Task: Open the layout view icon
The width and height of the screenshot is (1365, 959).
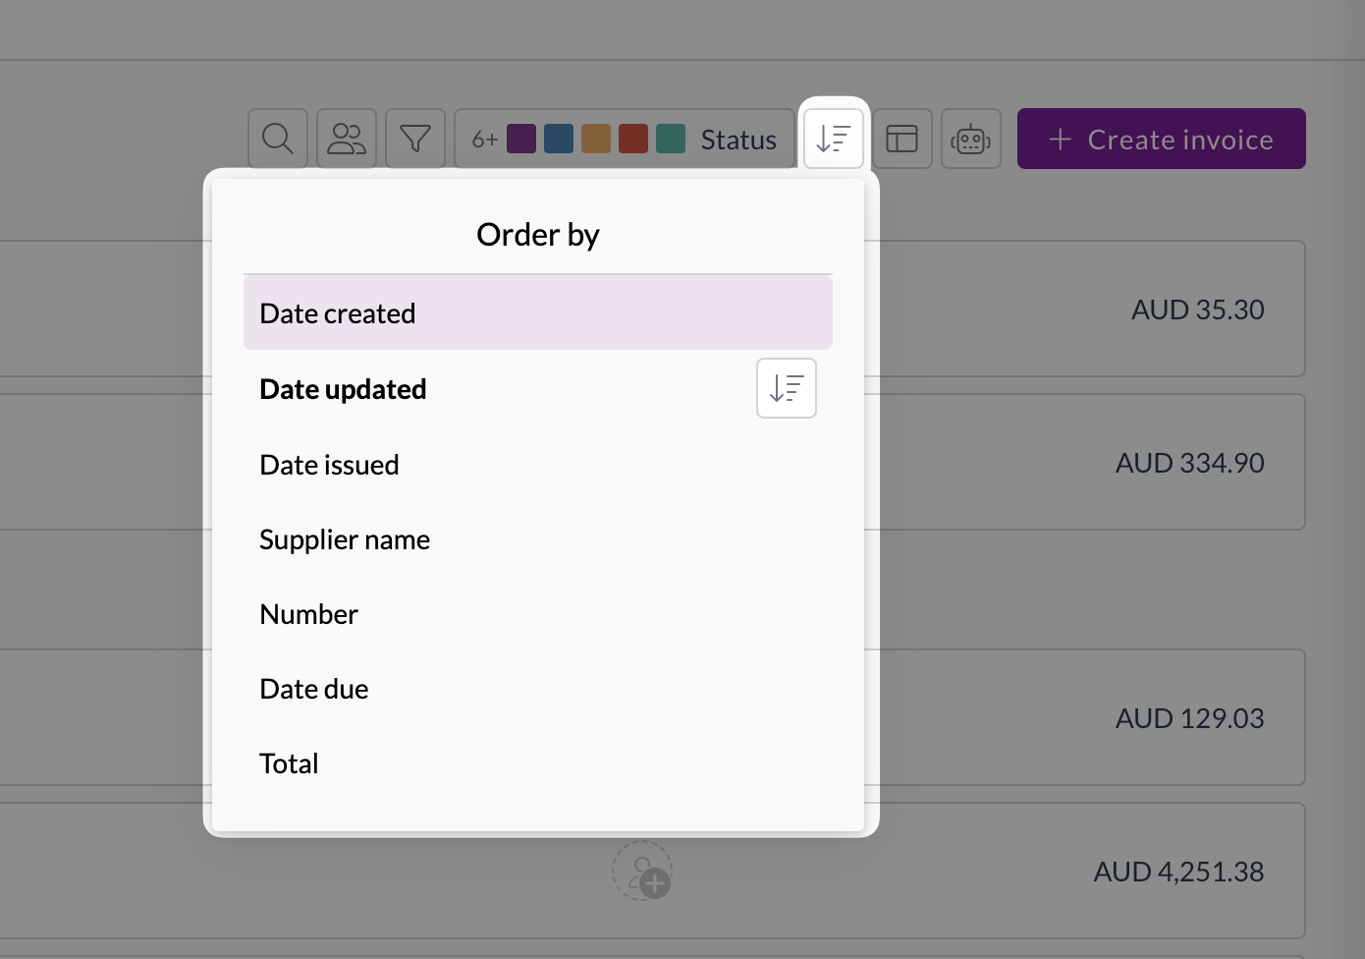Action: pyautogui.click(x=902, y=139)
